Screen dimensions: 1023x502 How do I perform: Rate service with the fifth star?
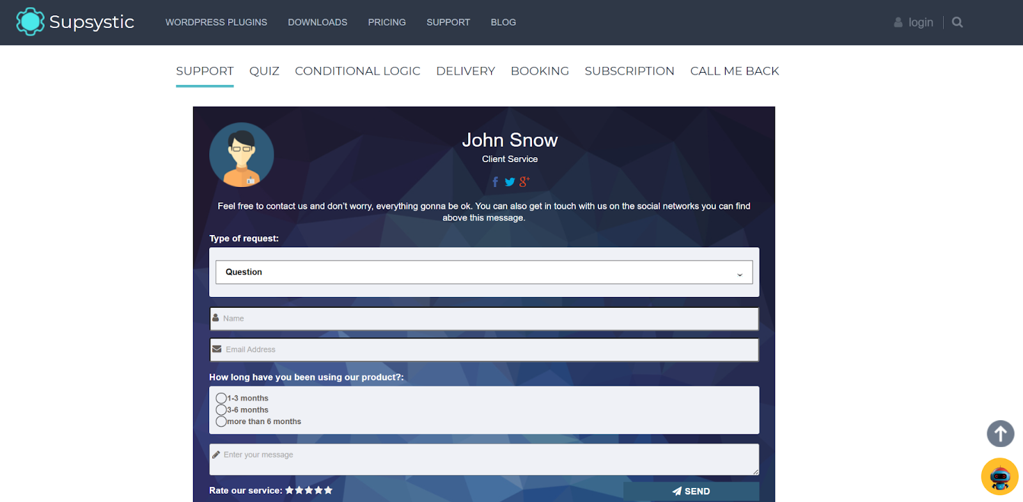(329, 491)
